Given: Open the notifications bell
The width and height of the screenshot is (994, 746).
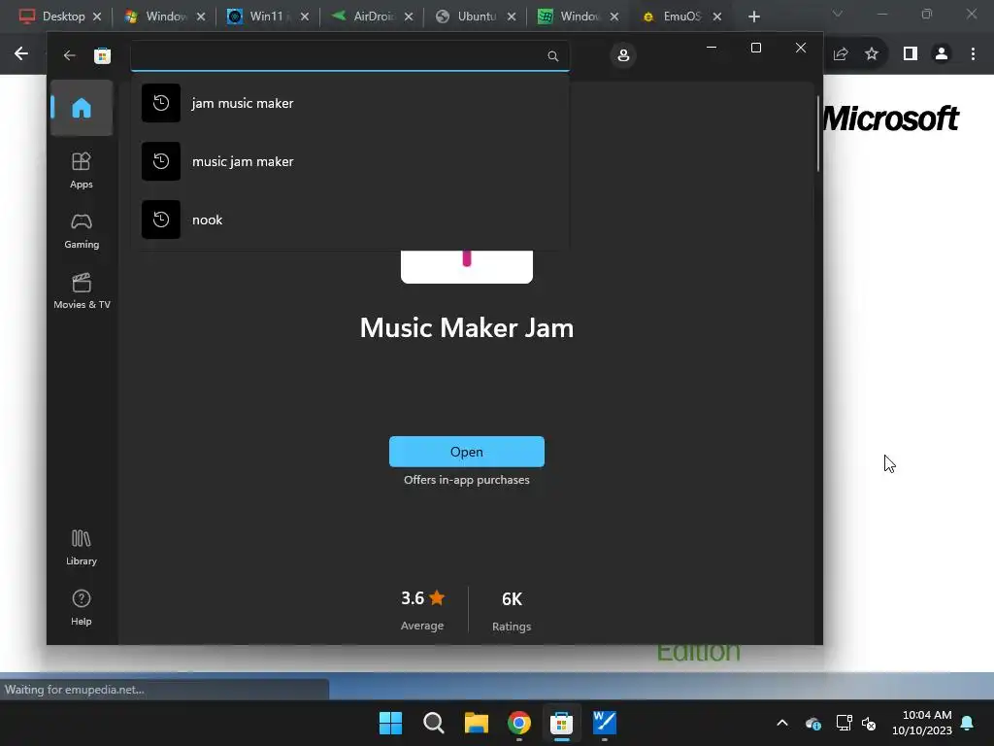Looking at the screenshot, I should 968,723.
